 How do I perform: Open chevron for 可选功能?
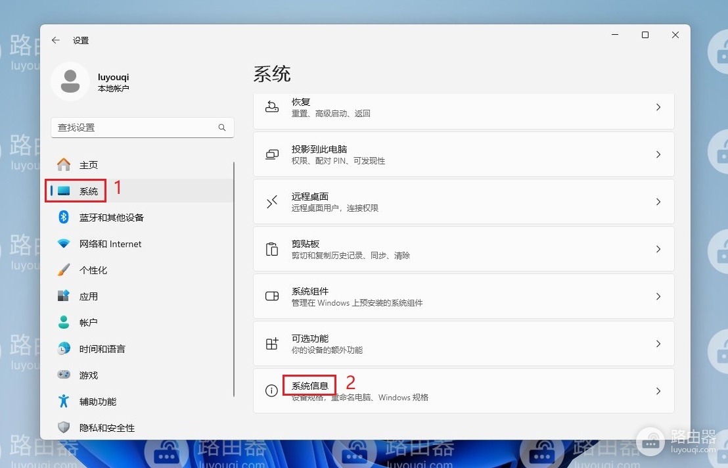(x=658, y=344)
